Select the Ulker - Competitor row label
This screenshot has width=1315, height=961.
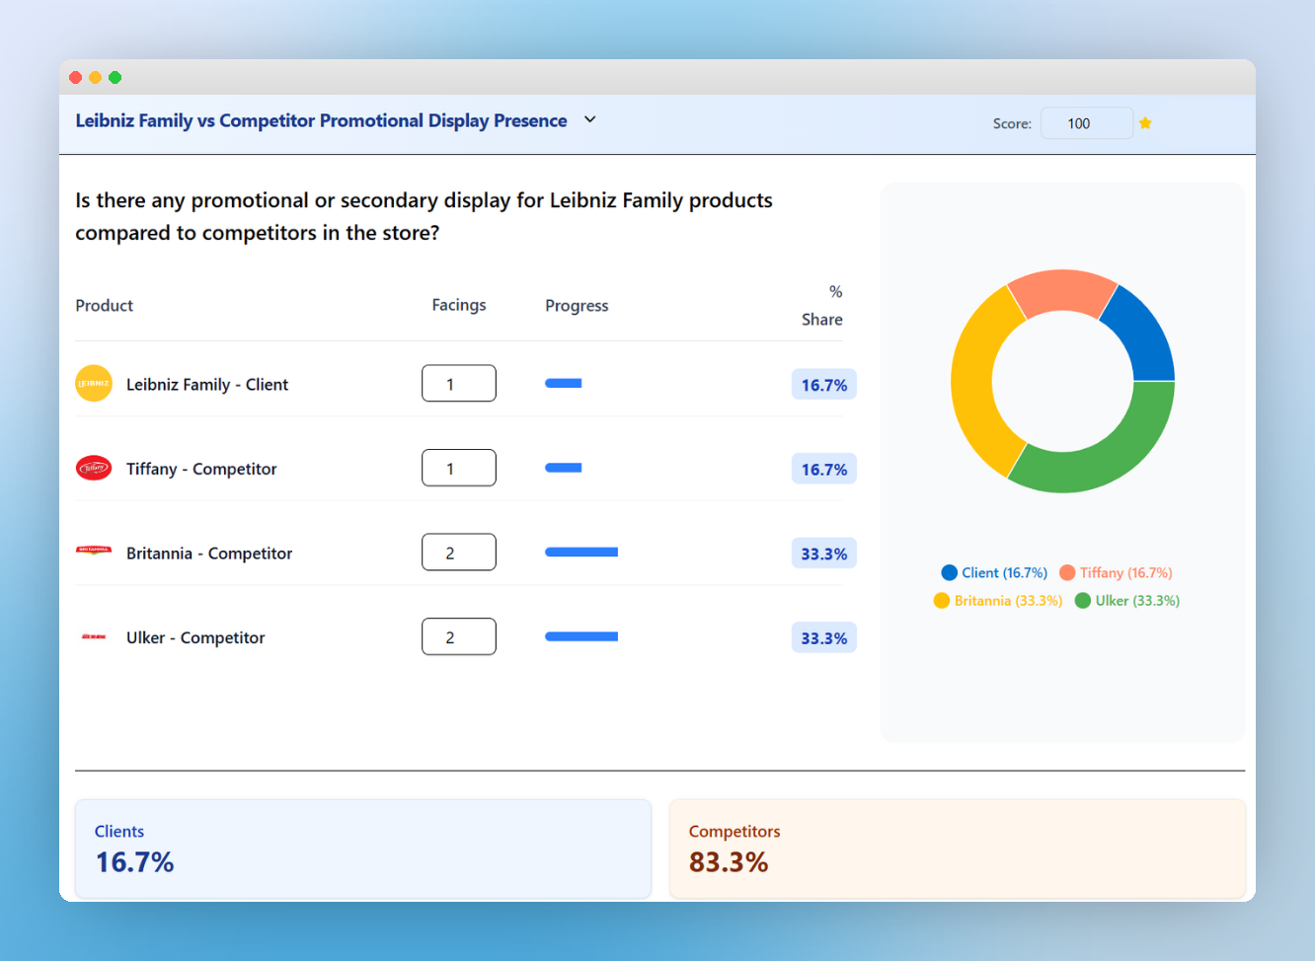tap(195, 637)
